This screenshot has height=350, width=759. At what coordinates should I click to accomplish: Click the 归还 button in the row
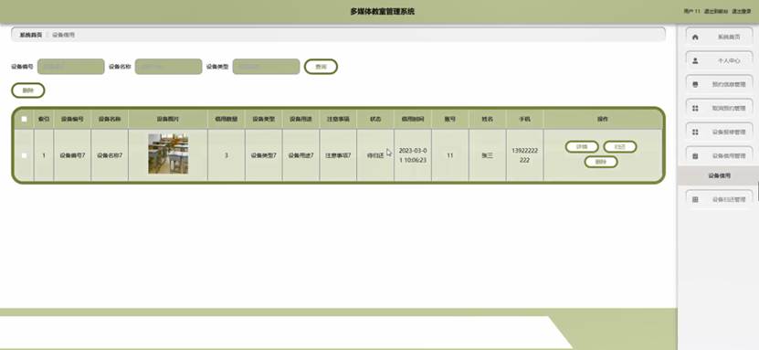click(619, 147)
